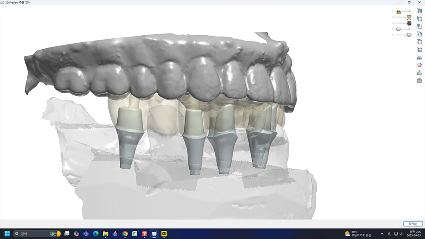Open KakaoTalk from the taskbar

pos(164,234)
